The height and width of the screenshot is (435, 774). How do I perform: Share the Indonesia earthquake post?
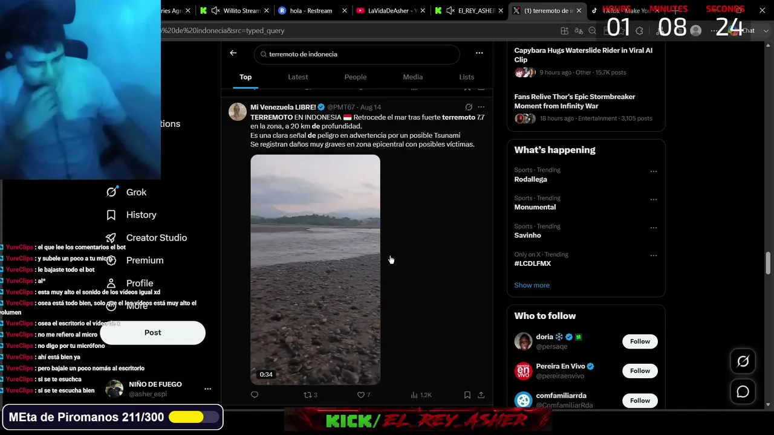481,395
